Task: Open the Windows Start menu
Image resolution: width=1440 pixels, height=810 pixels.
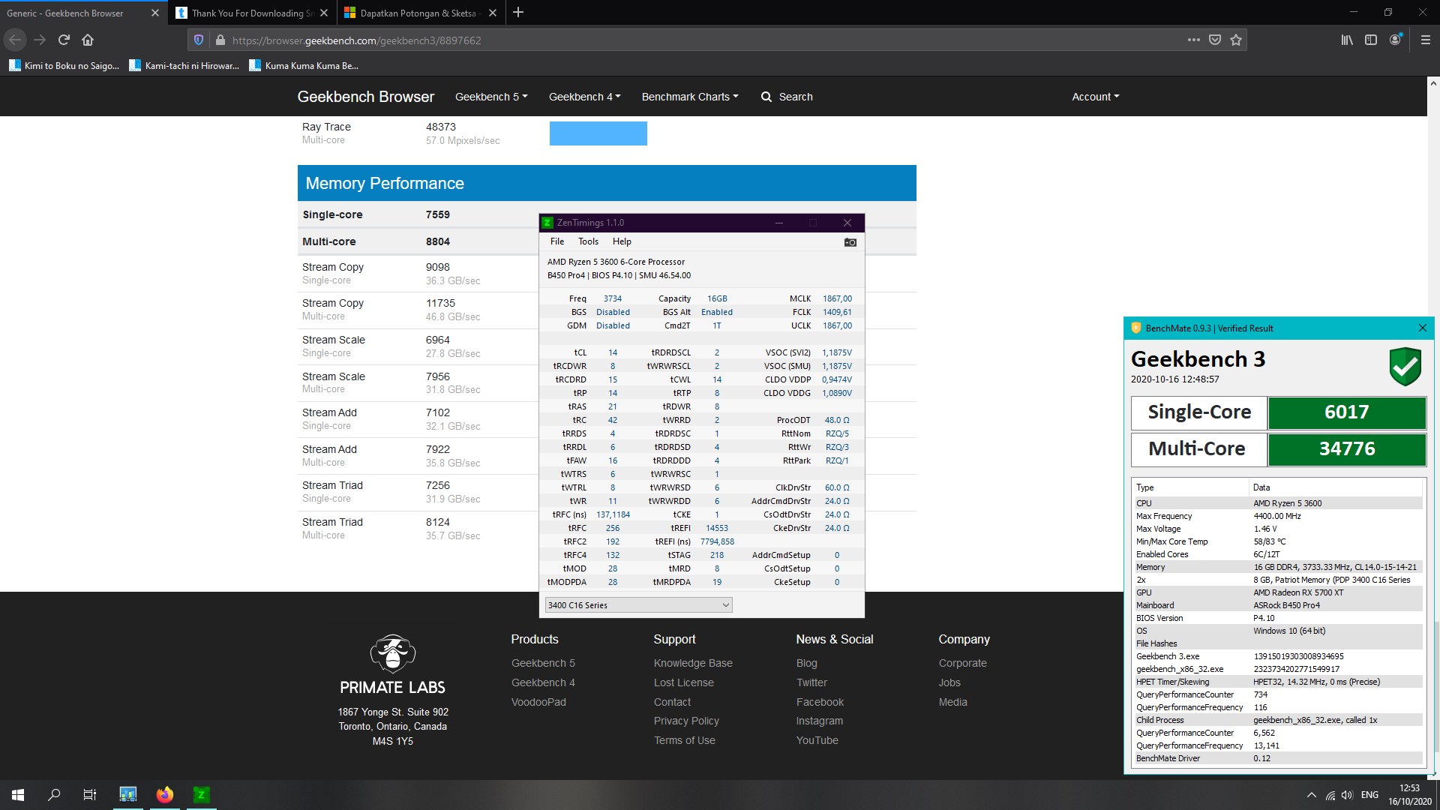Action: tap(18, 795)
